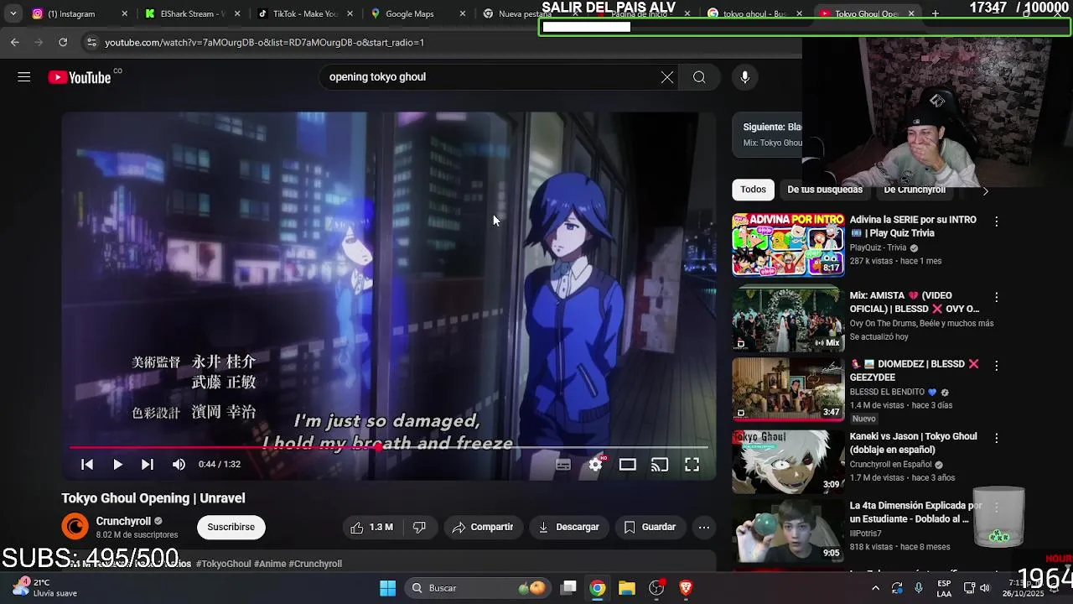Start voice search with microphone

[744, 77]
